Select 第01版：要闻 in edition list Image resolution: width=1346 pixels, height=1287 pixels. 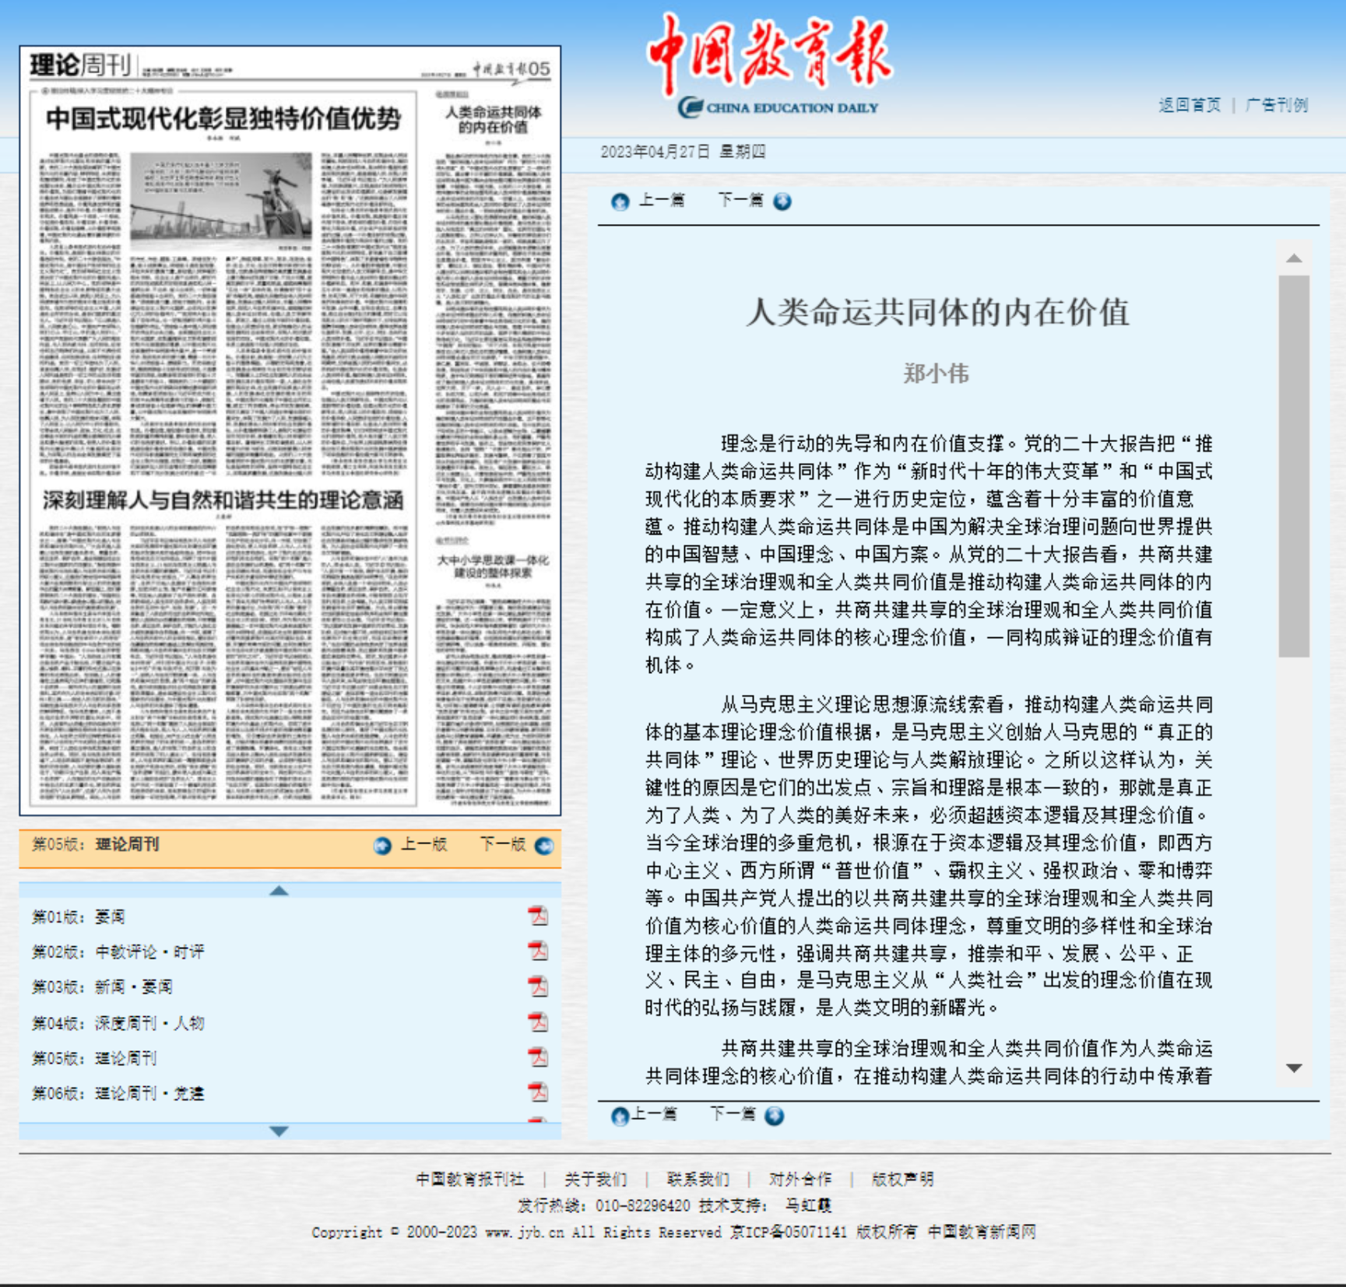[x=79, y=917]
